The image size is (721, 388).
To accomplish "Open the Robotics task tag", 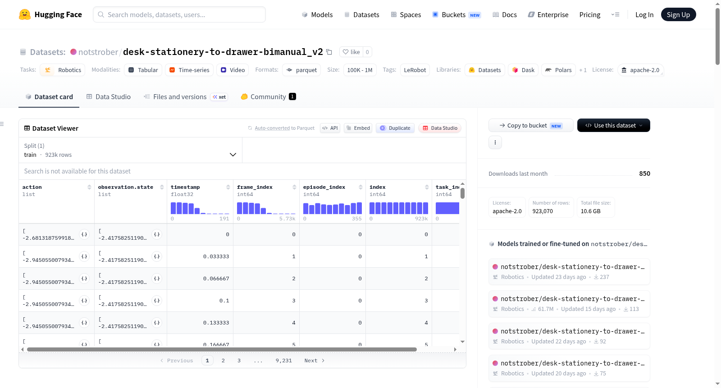I will coord(63,70).
